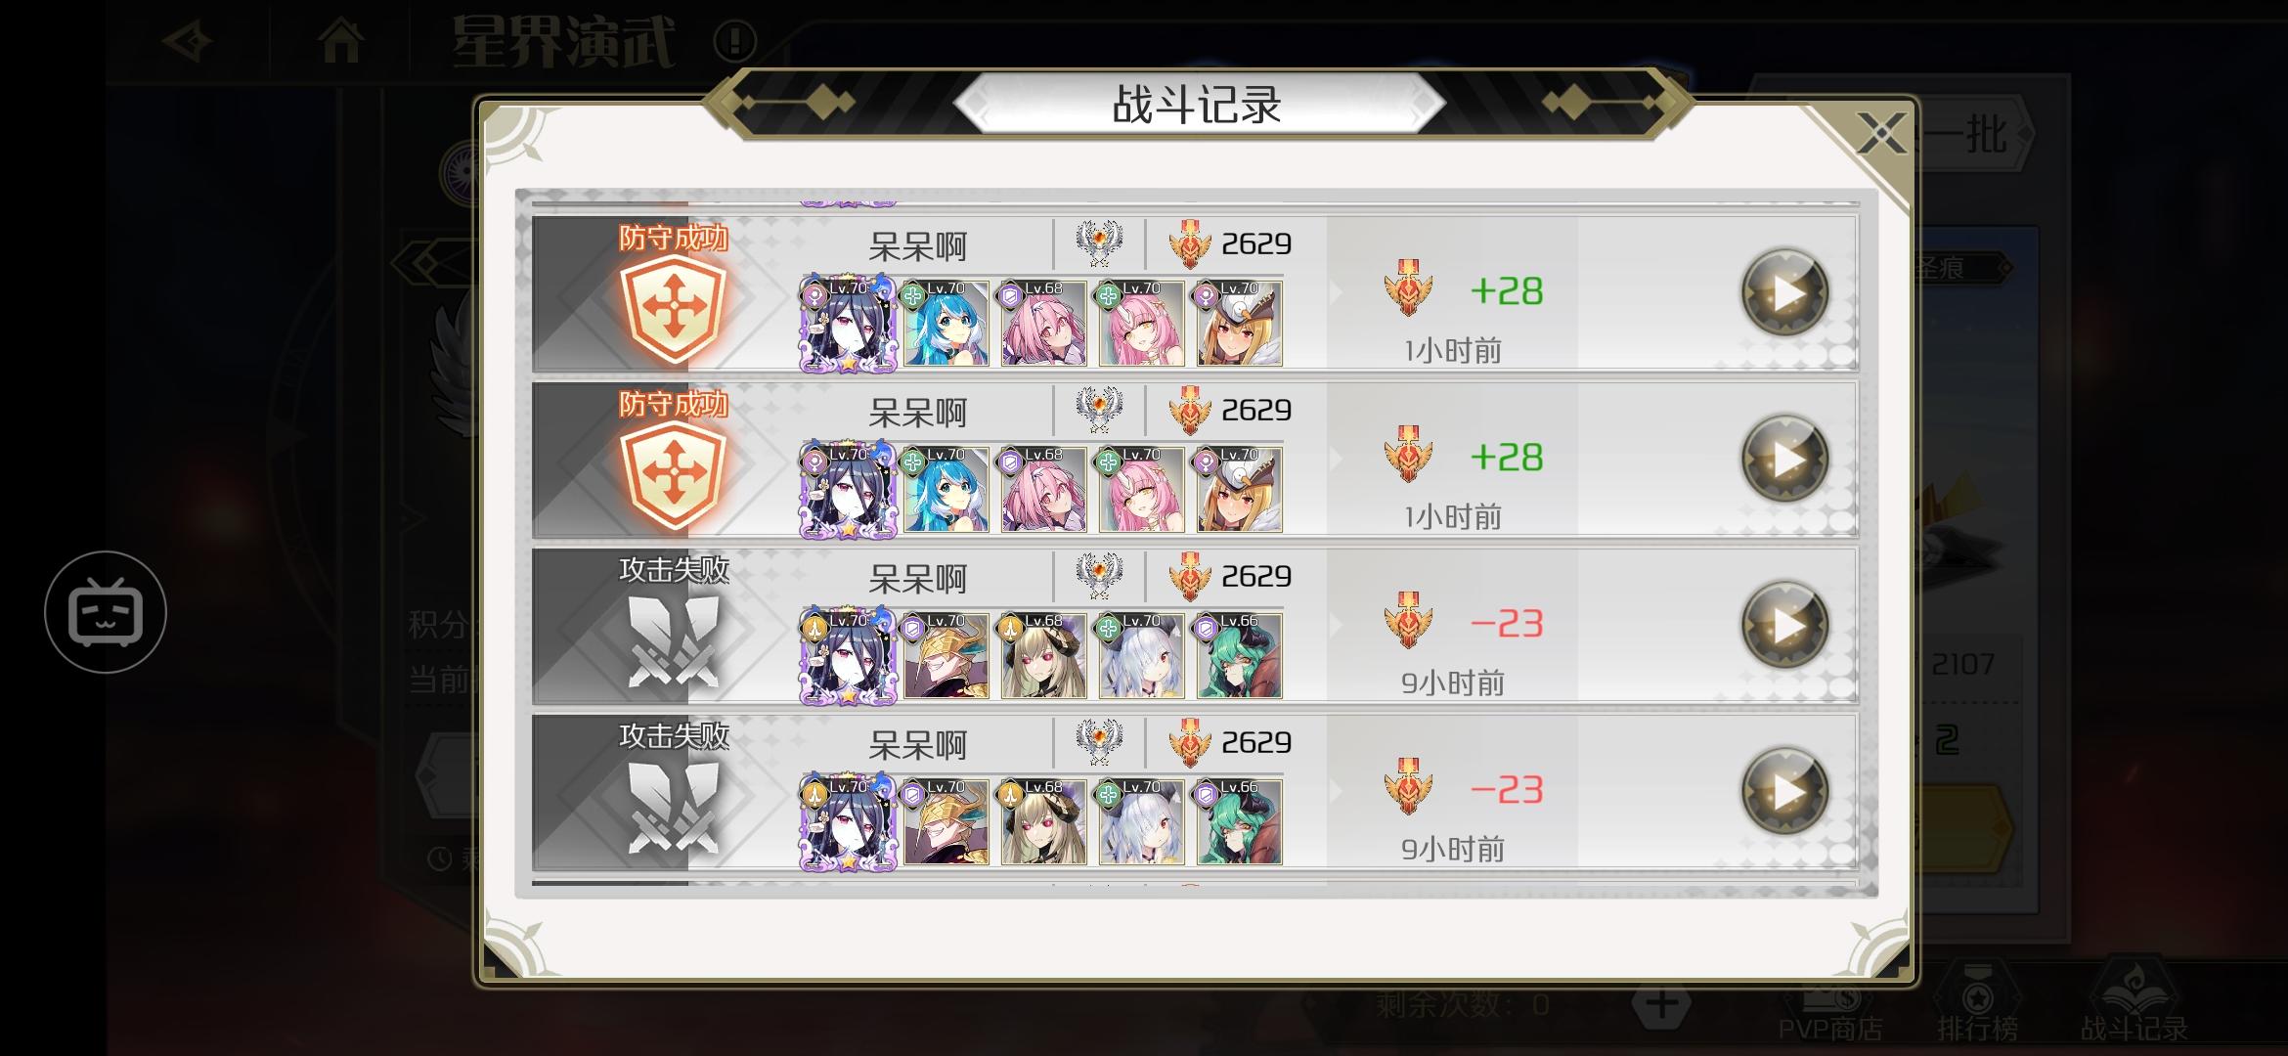Select white-haired character in third record
This screenshot has height=1056, width=2288.
click(1141, 656)
